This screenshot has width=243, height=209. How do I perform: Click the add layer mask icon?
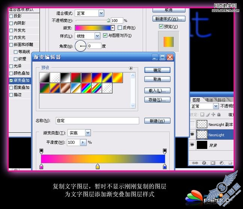coord(213,163)
